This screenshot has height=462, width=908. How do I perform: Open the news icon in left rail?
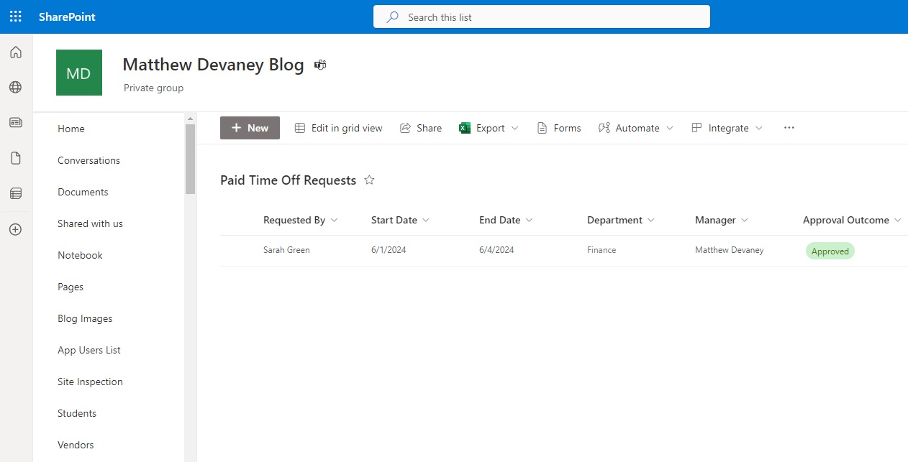[16, 123]
